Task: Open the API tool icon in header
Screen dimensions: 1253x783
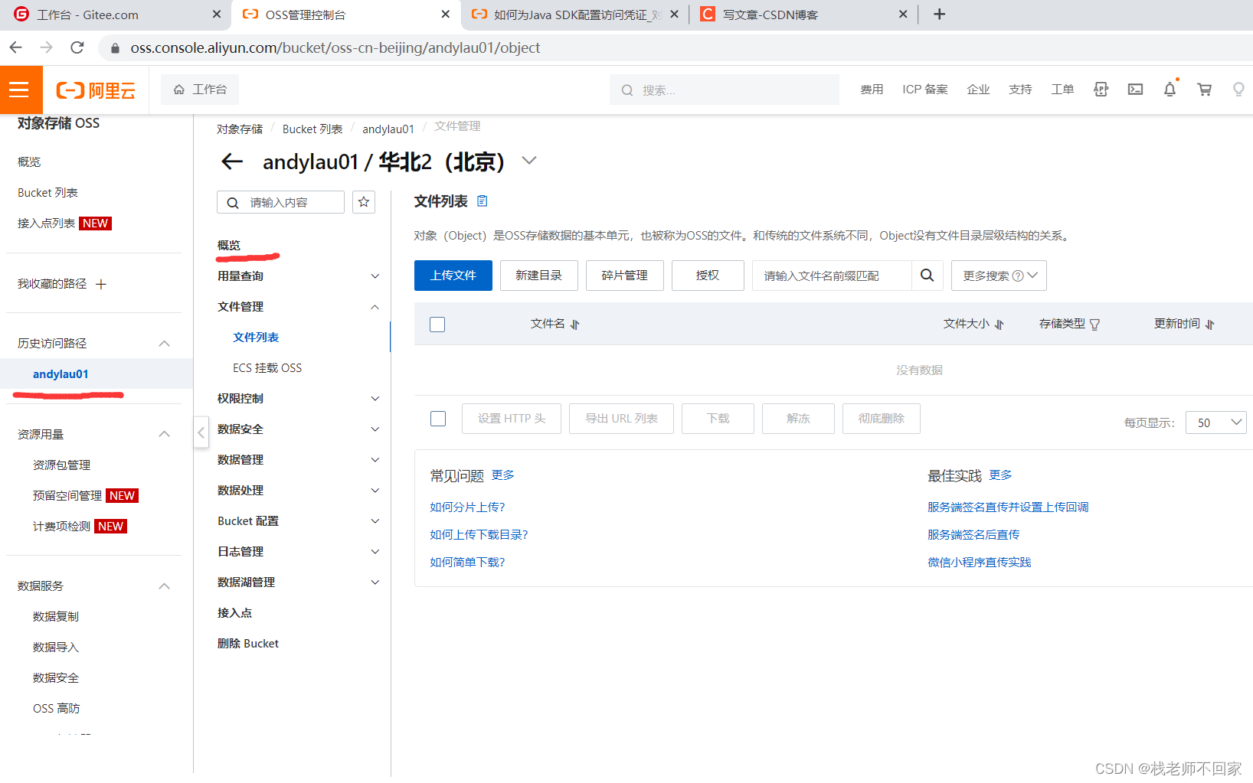Action: tap(1101, 90)
